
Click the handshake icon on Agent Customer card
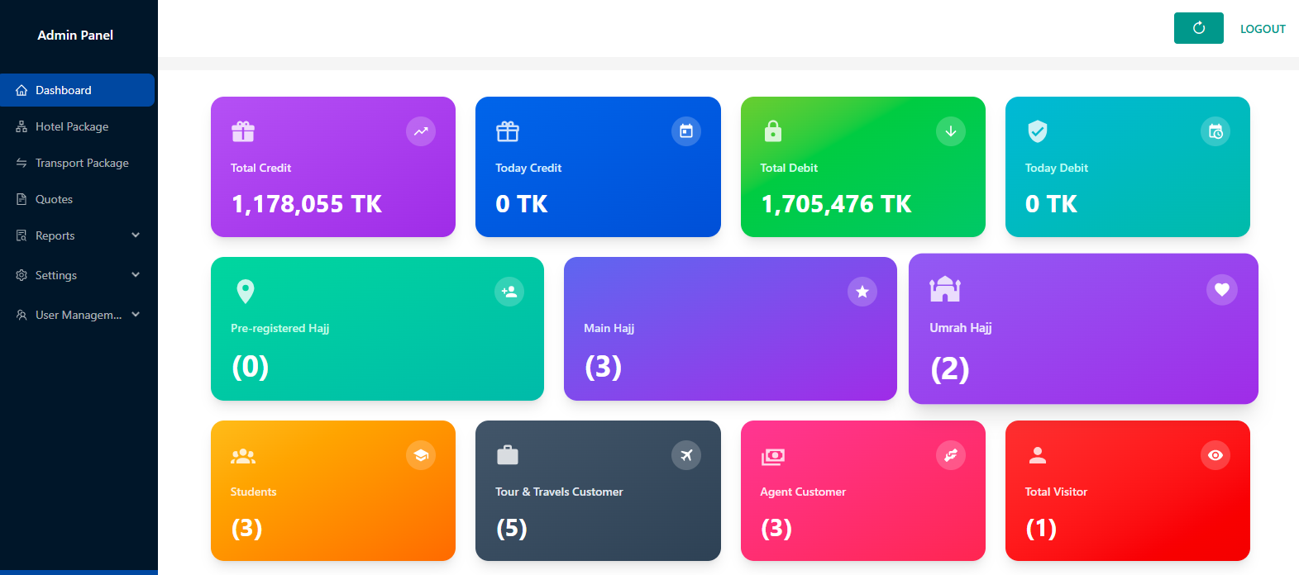coord(950,455)
